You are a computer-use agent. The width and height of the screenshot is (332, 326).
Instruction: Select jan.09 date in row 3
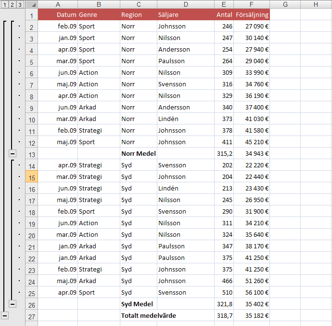point(58,38)
